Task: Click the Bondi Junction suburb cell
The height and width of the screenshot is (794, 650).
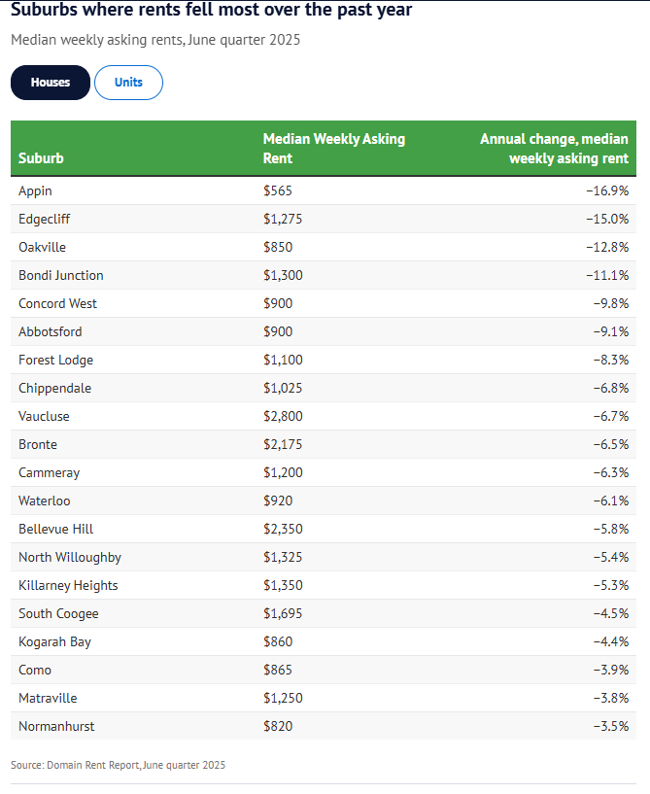Action: pos(60,275)
